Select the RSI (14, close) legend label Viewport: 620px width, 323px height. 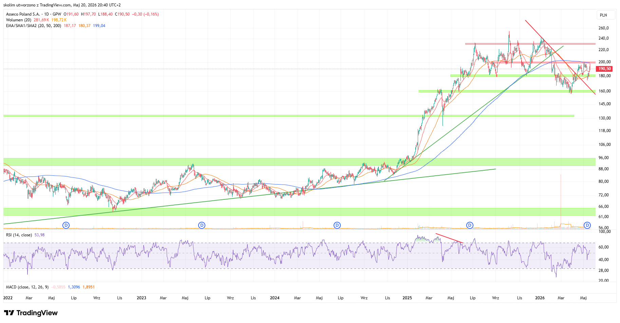click(19, 235)
